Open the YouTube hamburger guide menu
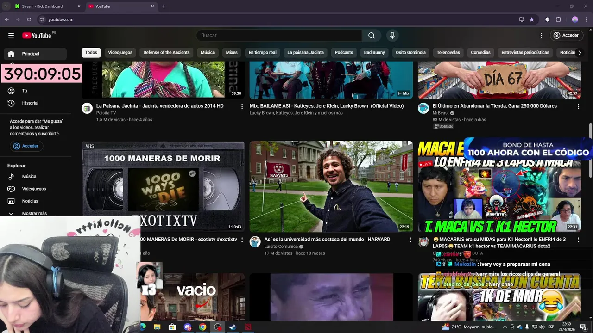The image size is (593, 333). pyautogui.click(x=11, y=35)
